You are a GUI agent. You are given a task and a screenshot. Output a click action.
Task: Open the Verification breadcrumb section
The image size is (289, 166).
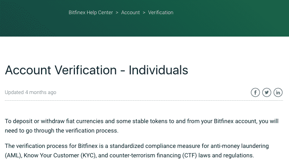click(x=161, y=13)
